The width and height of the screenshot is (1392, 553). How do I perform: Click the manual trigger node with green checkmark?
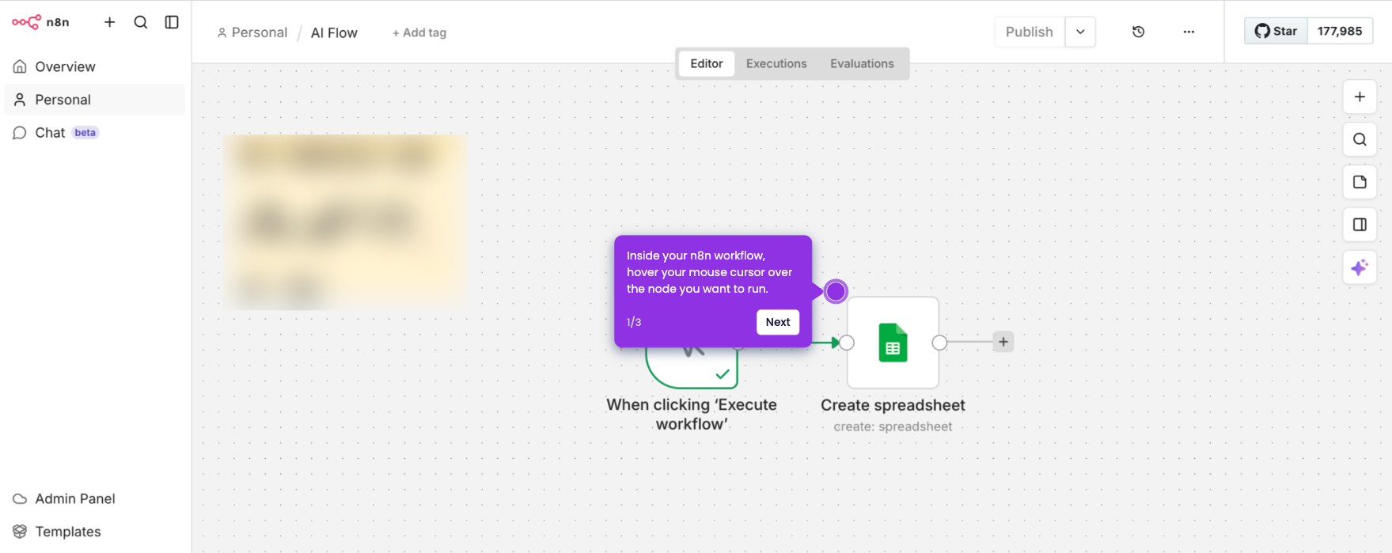(692, 367)
